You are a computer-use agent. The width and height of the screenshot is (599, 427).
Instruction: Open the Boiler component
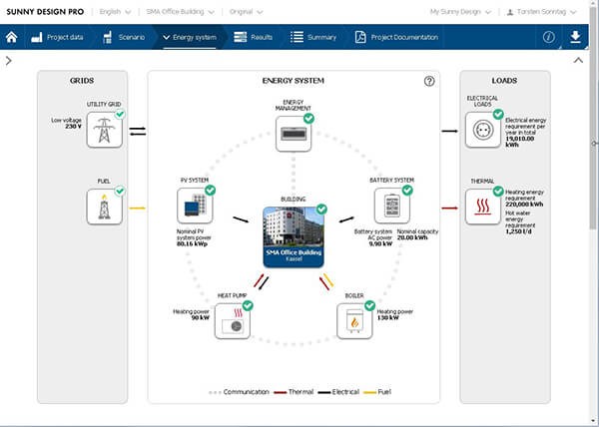tap(356, 319)
